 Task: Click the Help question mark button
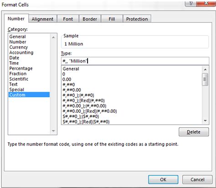coord(190,3)
